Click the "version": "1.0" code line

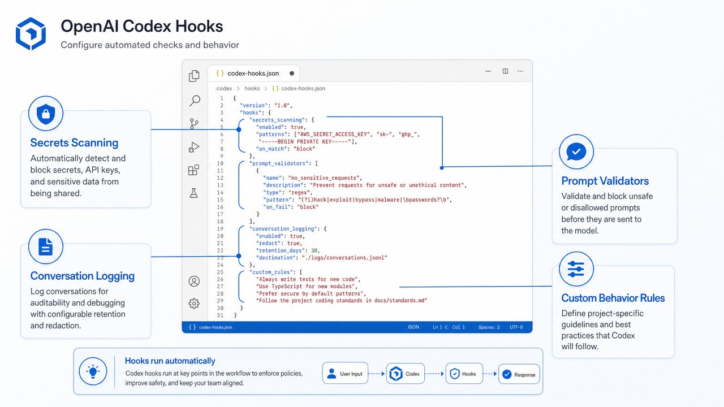[x=266, y=106]
